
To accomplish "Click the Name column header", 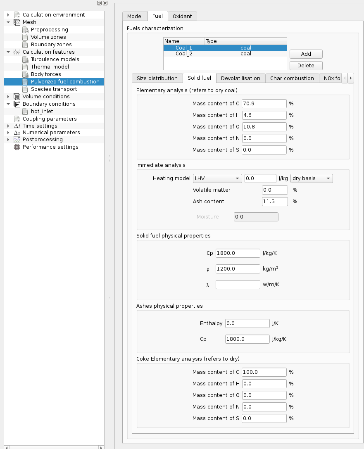I will coord(184,41).
